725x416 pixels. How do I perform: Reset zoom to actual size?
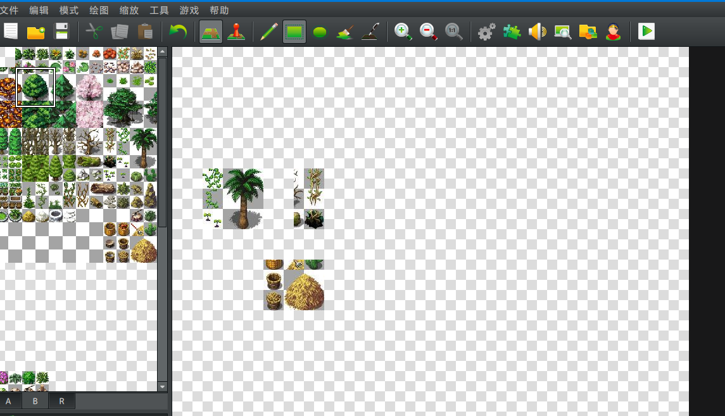pyautogui.click(x=453, y=32)
